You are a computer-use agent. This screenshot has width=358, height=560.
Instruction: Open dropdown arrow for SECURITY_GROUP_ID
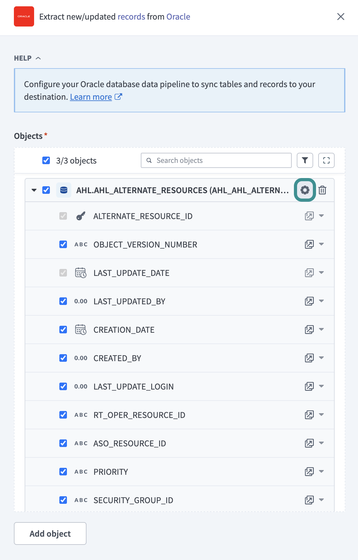(321, 500)
